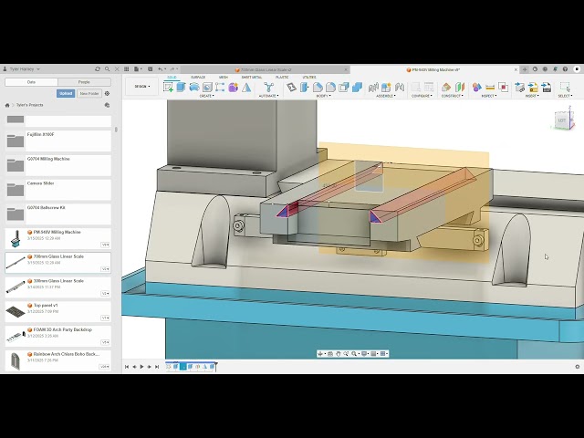This screenshot has height=438, width=584.
Task: Click the data panel vertical scrollbar
Action: (x=116, y=130)
